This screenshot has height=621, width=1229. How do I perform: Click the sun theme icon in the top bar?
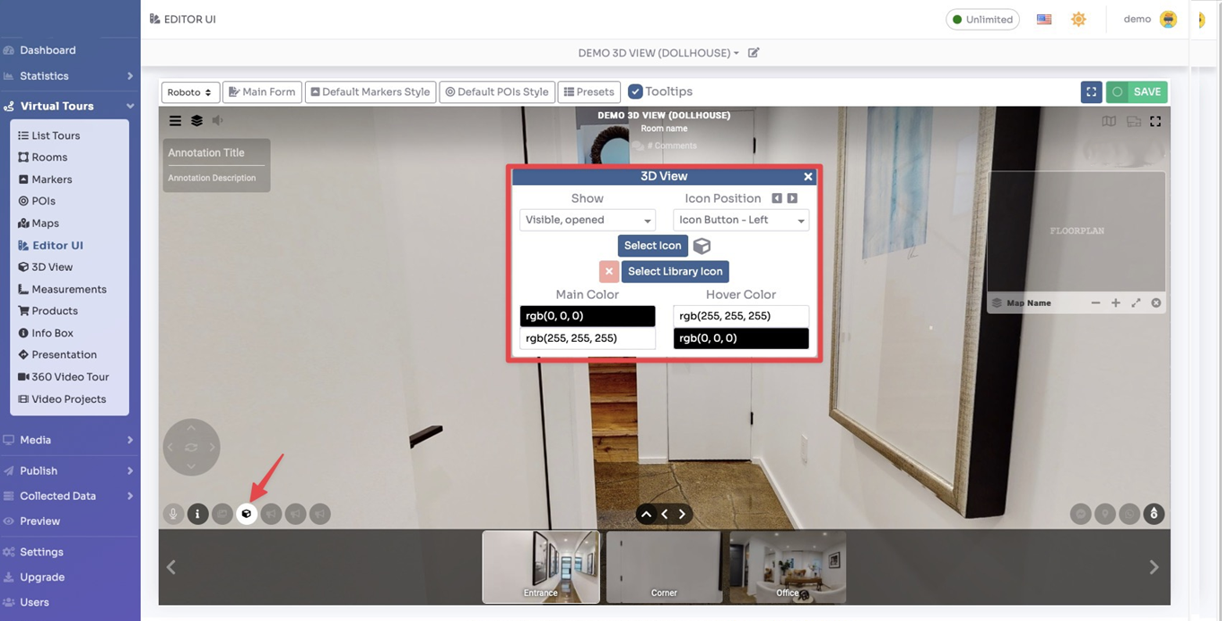click(1078, 18)
